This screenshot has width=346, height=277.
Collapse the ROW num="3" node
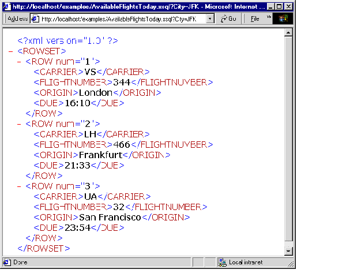point(20,186)
